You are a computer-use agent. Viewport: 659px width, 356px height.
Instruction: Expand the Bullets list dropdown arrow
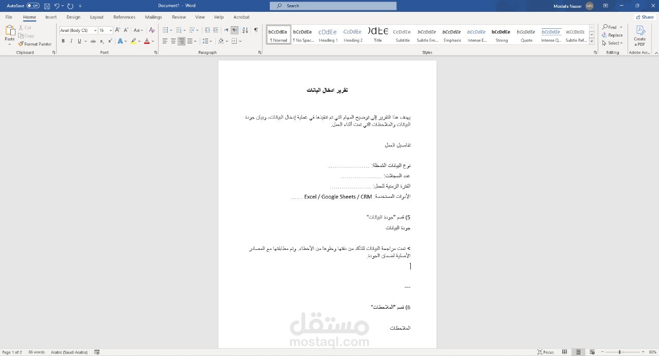(171, 30)
